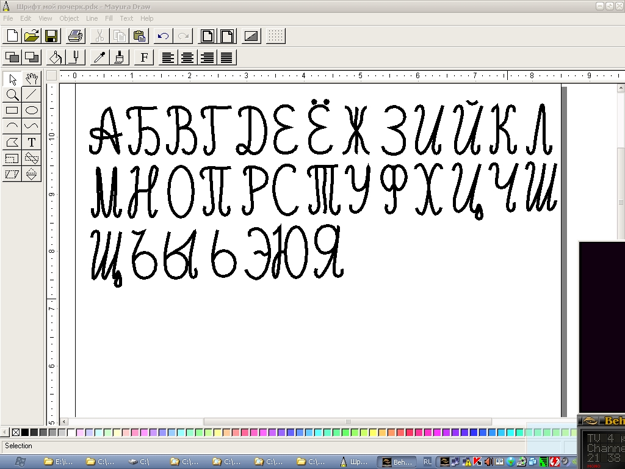Toggle the grid dots display button
Screen dimensions: 625x469
coord(276,35)
